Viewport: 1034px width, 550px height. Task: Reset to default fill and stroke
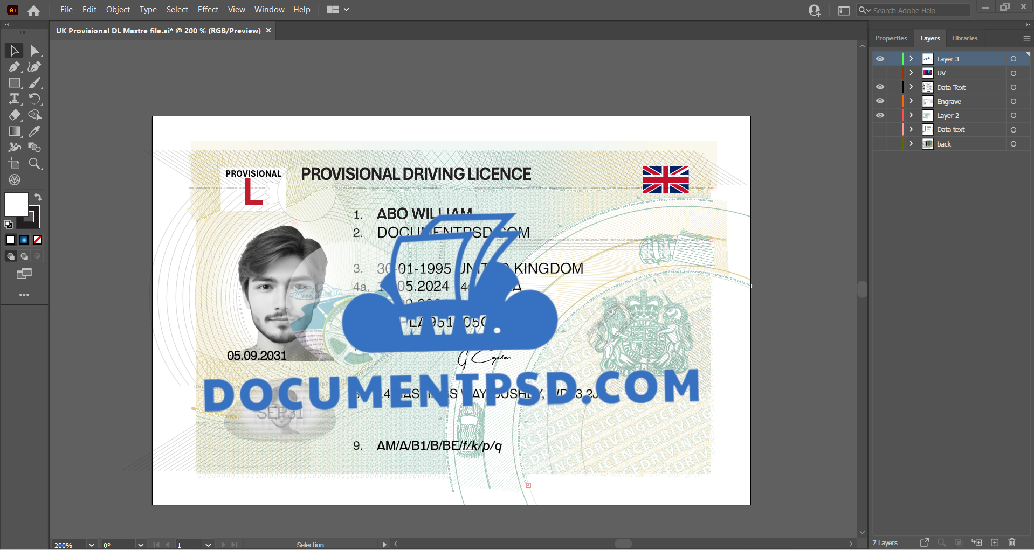click(x=9, y=224)
